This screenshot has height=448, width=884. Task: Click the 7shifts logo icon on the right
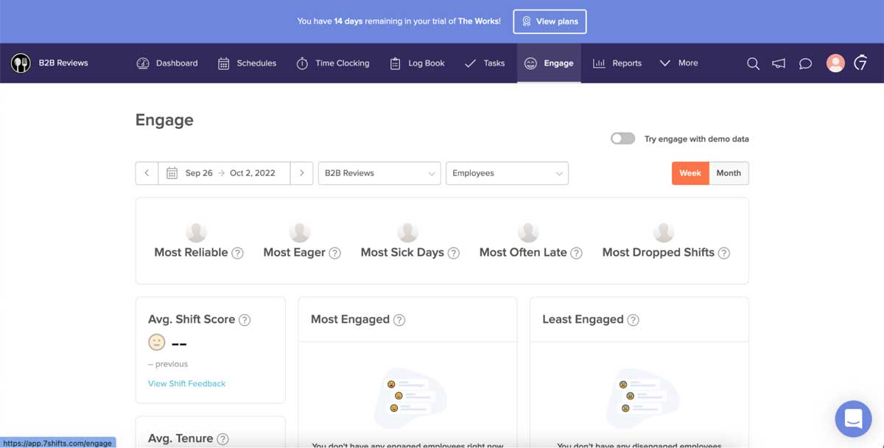click(x=860, y=63)
